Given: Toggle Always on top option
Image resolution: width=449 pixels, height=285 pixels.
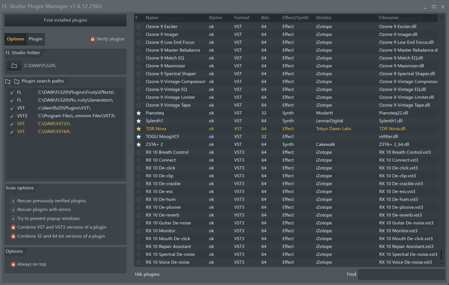Looking at the screenshot, I should (x=13, y=264).
